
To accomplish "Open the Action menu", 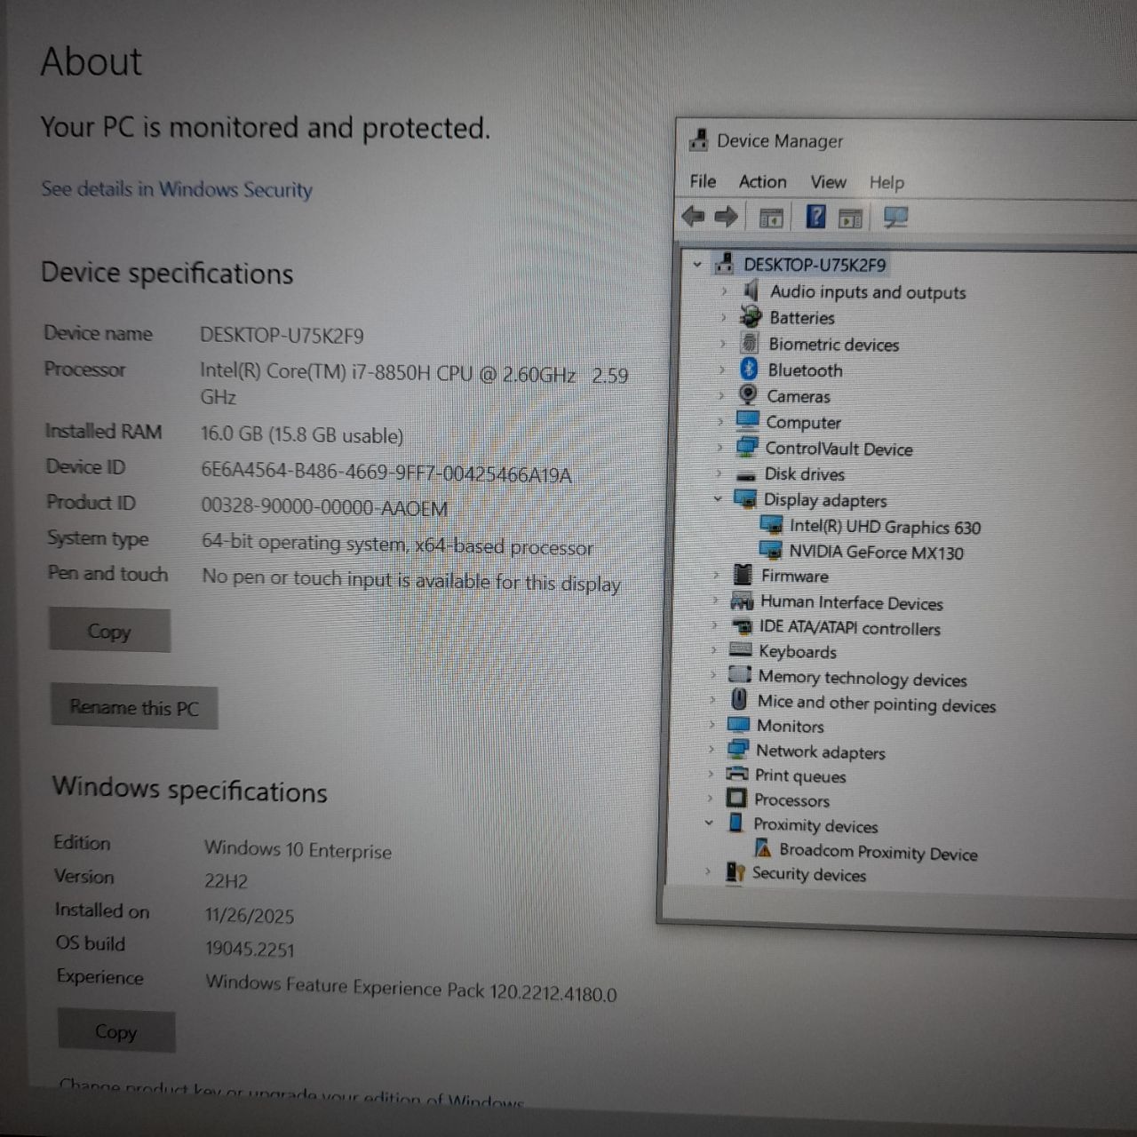I will 762,182.
